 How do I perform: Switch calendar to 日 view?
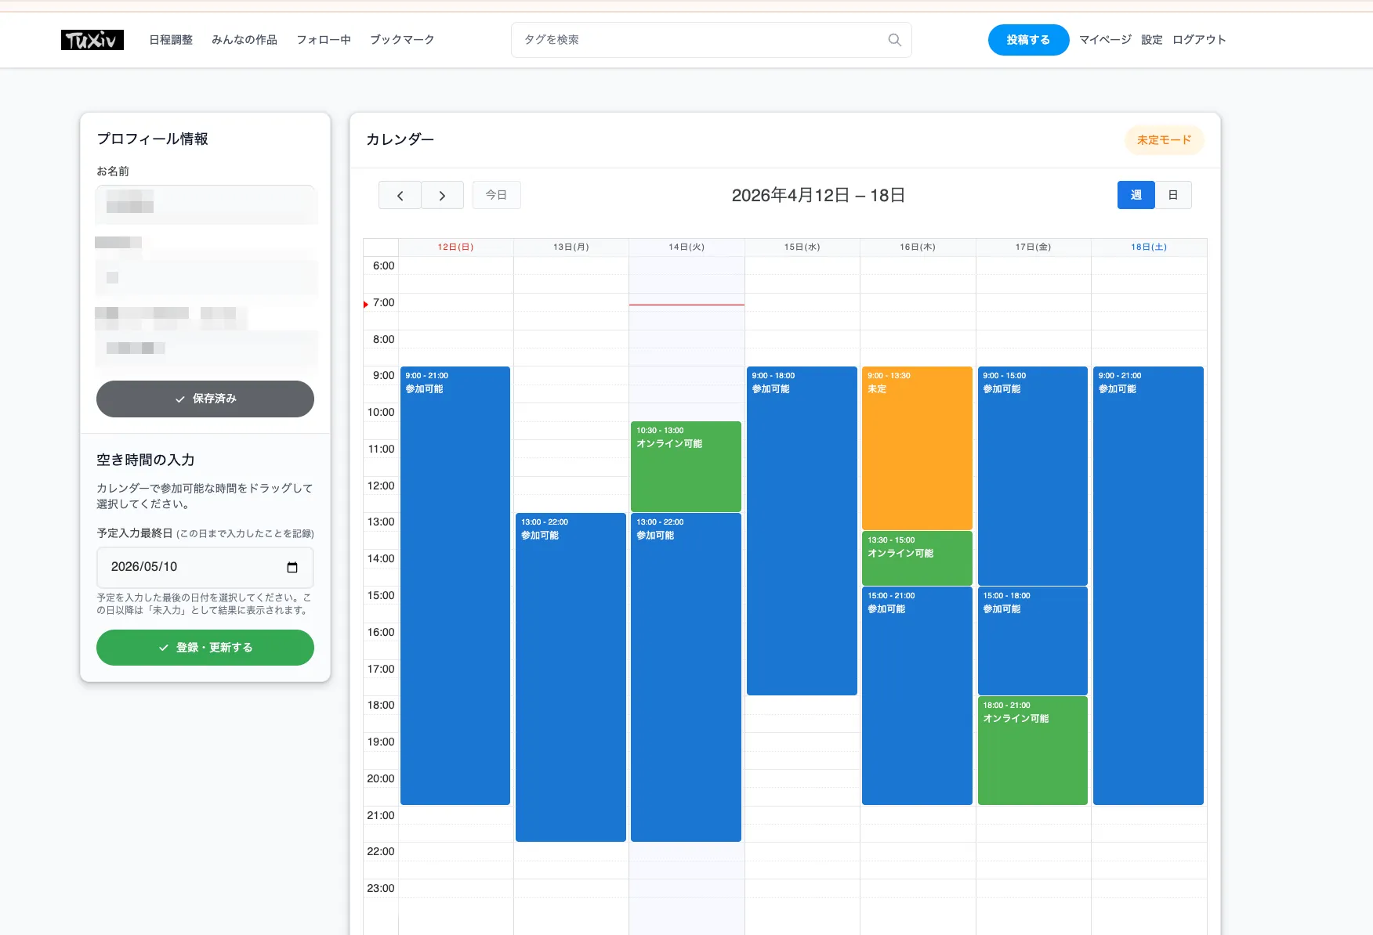(1172, 196)
